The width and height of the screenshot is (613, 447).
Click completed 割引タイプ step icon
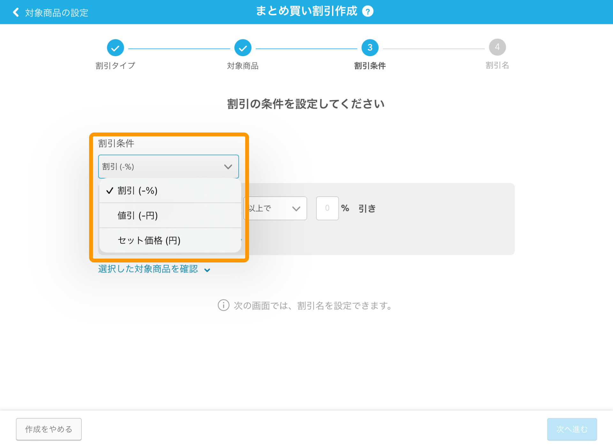(115, 47)
